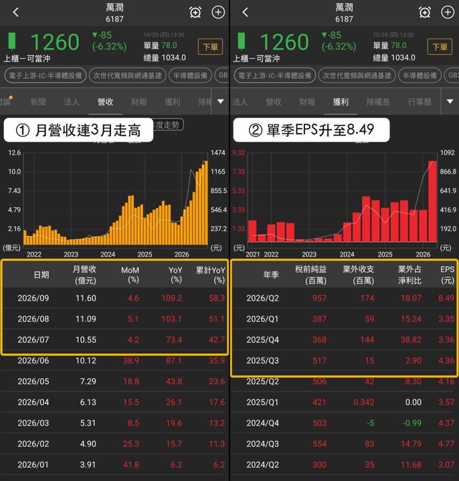Select the 2026/Q2 earnings row
The width and height of the screenshot is (459, 481).
click(x=345, y=298)
